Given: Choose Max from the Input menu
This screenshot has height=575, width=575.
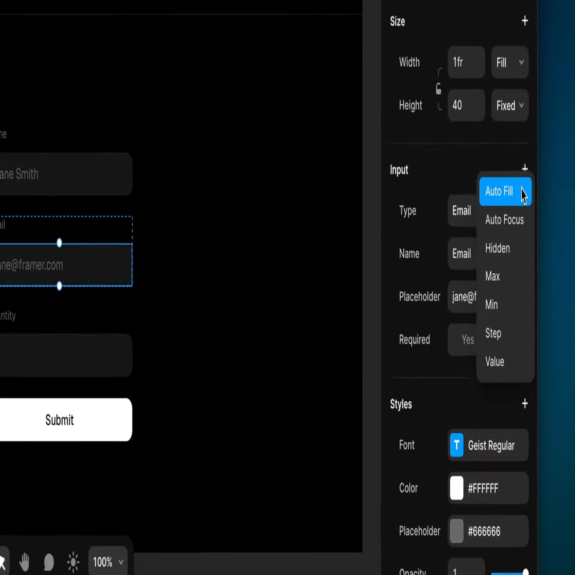Looking at the screenshot, I should pos(505,276).
